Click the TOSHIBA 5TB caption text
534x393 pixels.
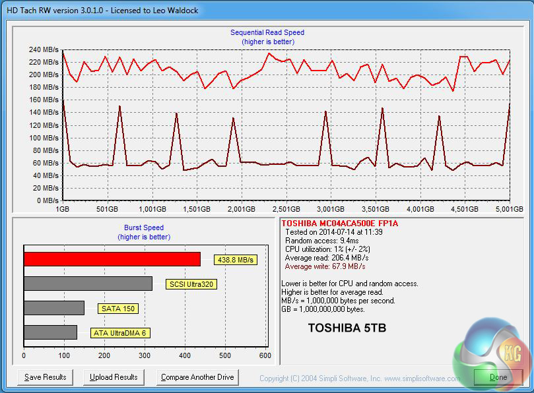[347, 327]
